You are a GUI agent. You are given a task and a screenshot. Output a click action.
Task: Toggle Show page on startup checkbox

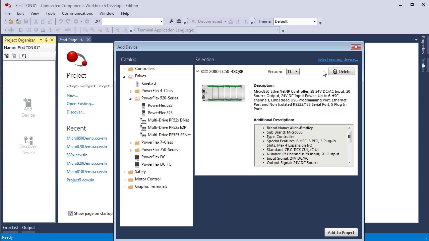pyautogui.click(x=70, y=214)
